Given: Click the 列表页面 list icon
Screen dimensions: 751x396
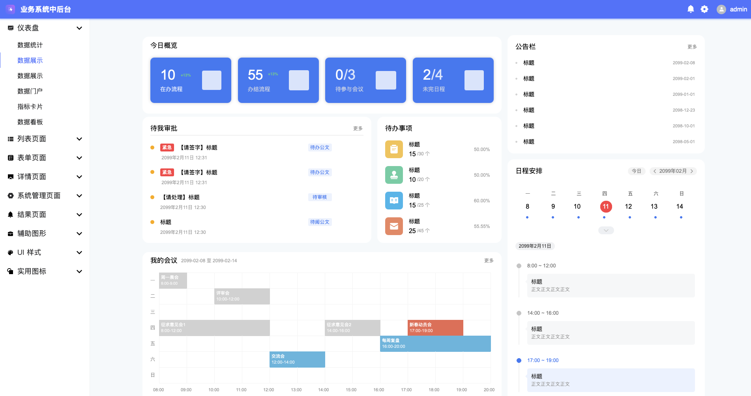Looking at the screenshot, I should (x=11, y=139).
